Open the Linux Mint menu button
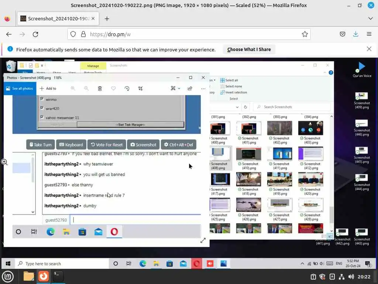The height and width of the screenshot is (284, 378). 8,277
